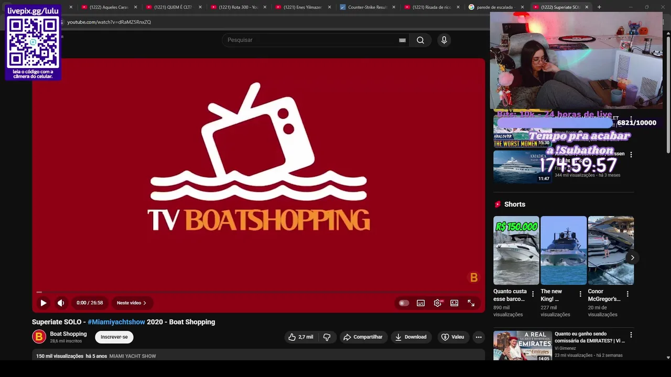Image resolution: width=671 pixels, height=377 pixels.
Task: Click the search magnifier button
Action: [x=420, y=40]
